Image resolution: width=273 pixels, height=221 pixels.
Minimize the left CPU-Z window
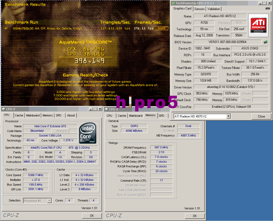pos(91,109)
